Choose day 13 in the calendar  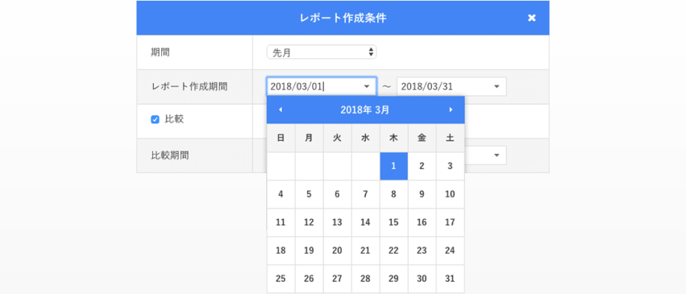click(x=337, y=222)
